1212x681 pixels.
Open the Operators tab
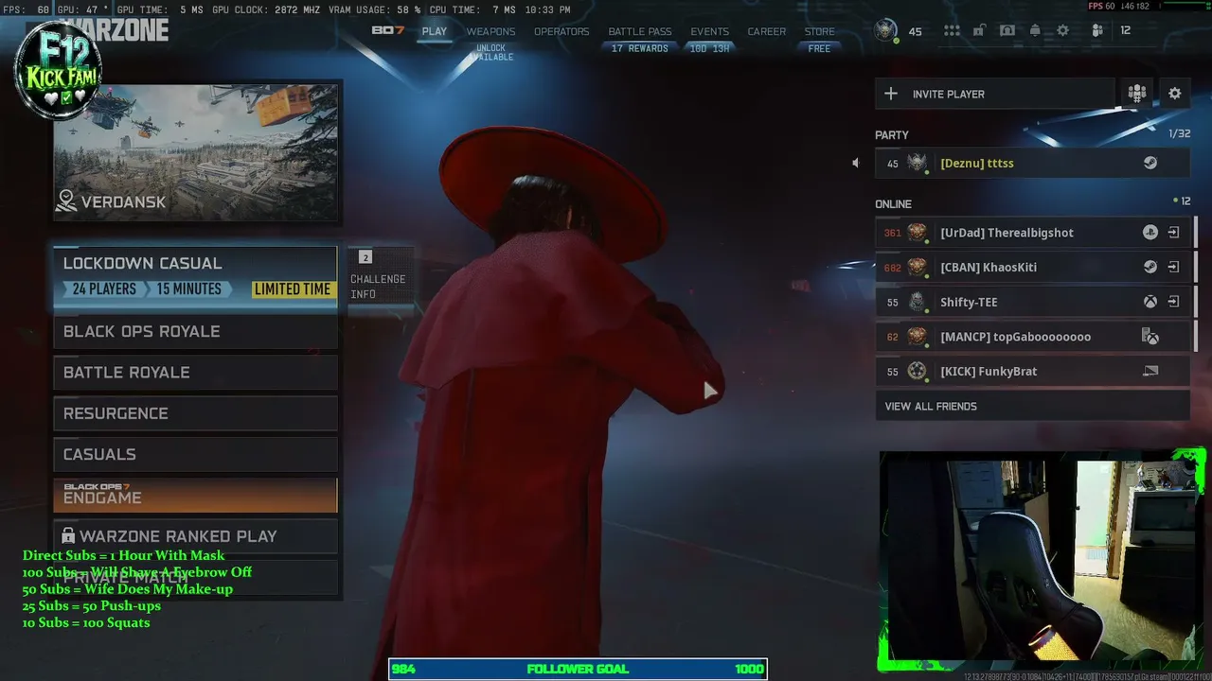561,31
